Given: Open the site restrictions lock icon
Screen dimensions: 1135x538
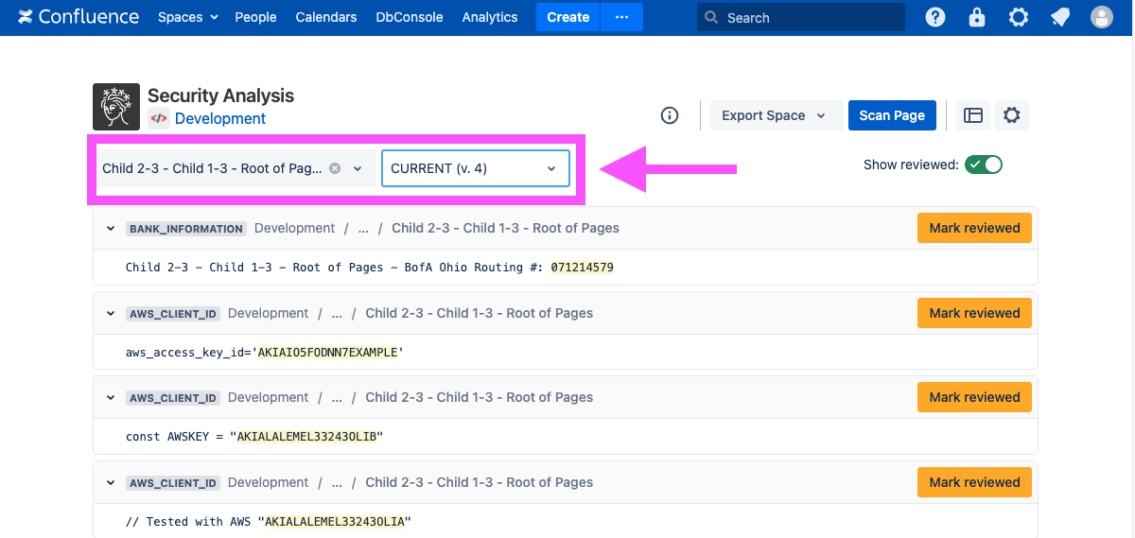Looking at the screenshot, I should 977,17.
